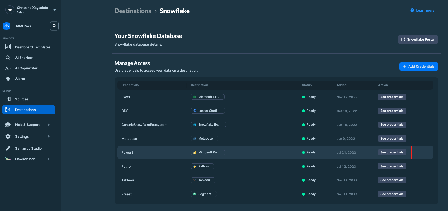This screenshot has height=211, width=448.
Task: Click the Learn more question-mark icon
Action: [412, 10]
